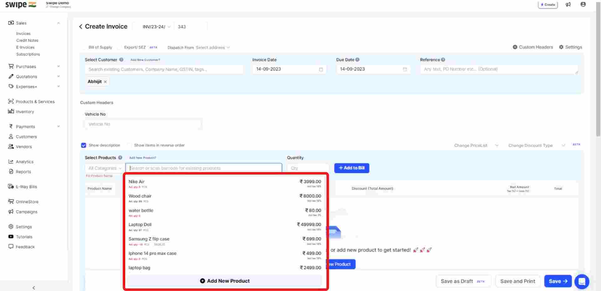Click Add to Bill button

pyautogui.click(x=352, y=168)
